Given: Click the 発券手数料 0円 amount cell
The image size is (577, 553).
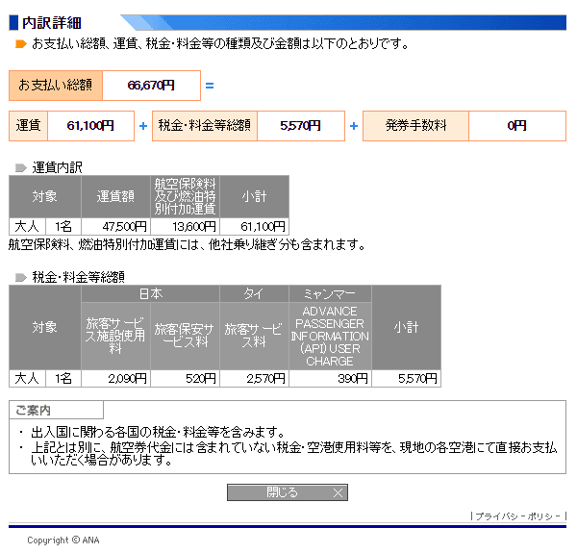Looking at the screenshot, I should [x=517, y=126].
